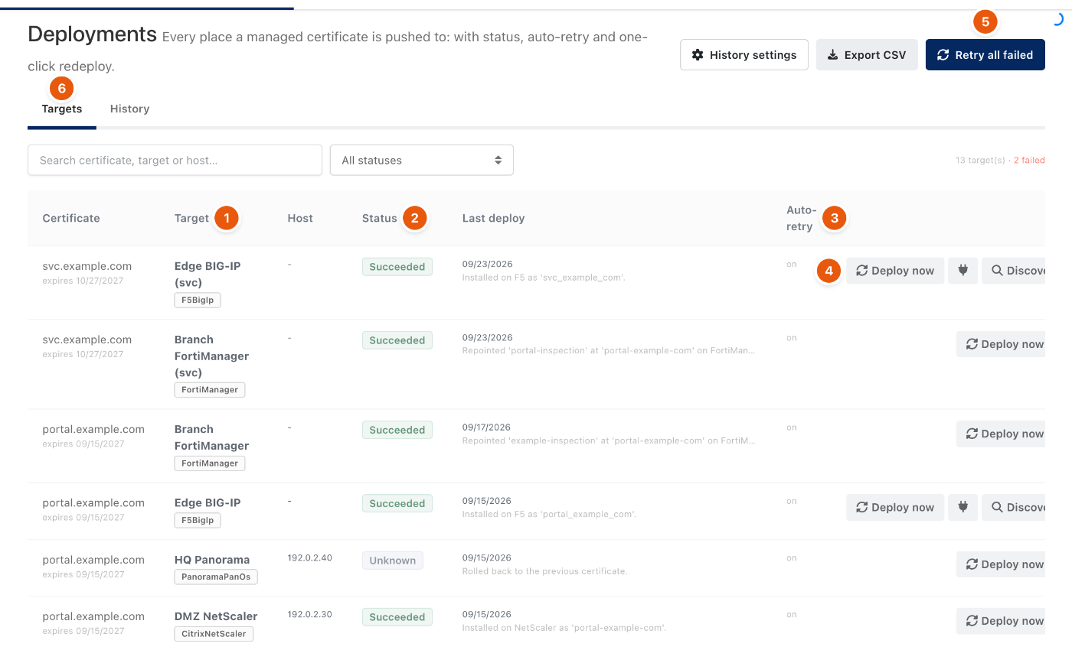Click the "13 target(s)" count text
This screenshot has width=1072, height=650.
(x=980, y=161)
